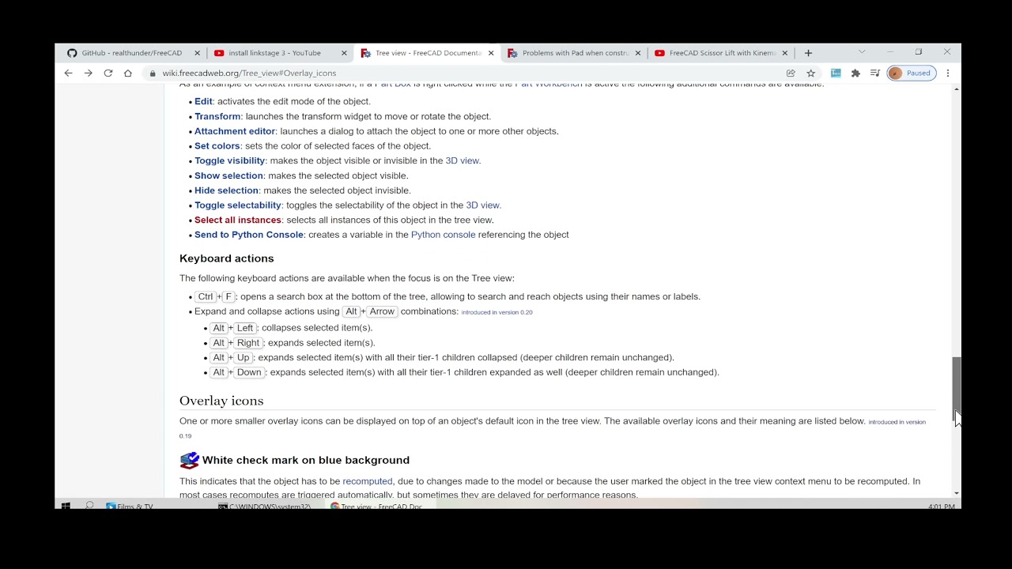Open the Edit command link
1012x569 pixels.
coord(203,101)
